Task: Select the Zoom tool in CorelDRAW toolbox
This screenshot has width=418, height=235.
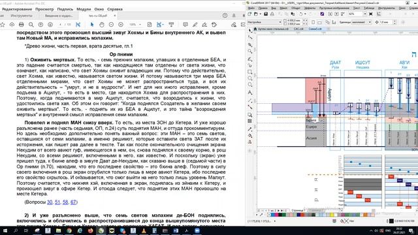Action: [249, 51]
